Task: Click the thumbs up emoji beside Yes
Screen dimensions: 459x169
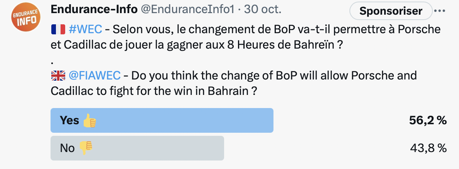Action: coord(89,120)
